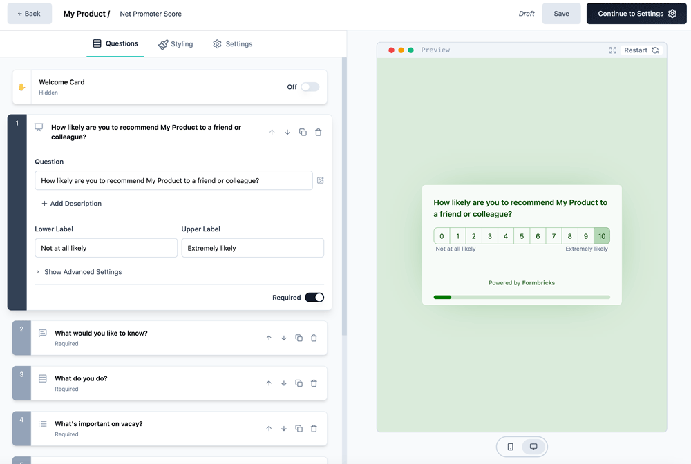Viewport: 691px width, 464px height.
Task: Select rating 7 in NPS preview scale
Action: [553, 236]
